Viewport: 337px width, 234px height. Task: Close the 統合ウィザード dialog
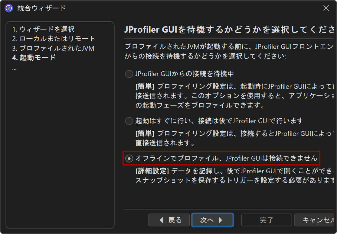[x=326, y=8]
